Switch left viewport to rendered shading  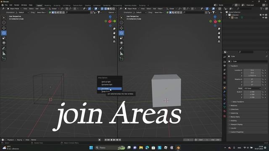(x=113, y=8)
